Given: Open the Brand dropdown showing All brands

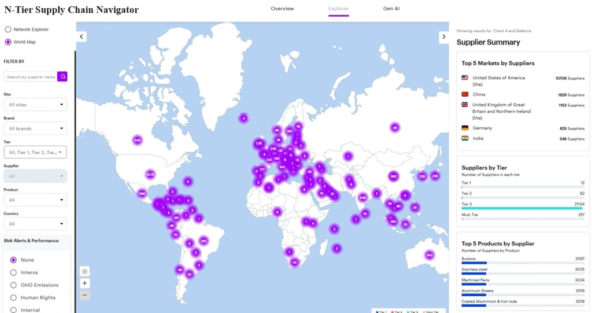Looking at the screenshot, I should [35, 128].
